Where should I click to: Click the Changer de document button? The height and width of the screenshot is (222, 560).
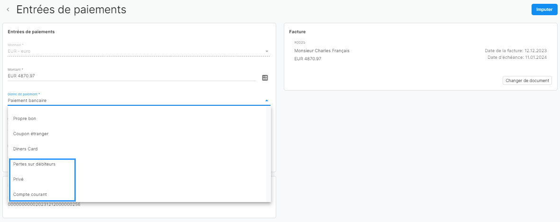coord(527,81)
